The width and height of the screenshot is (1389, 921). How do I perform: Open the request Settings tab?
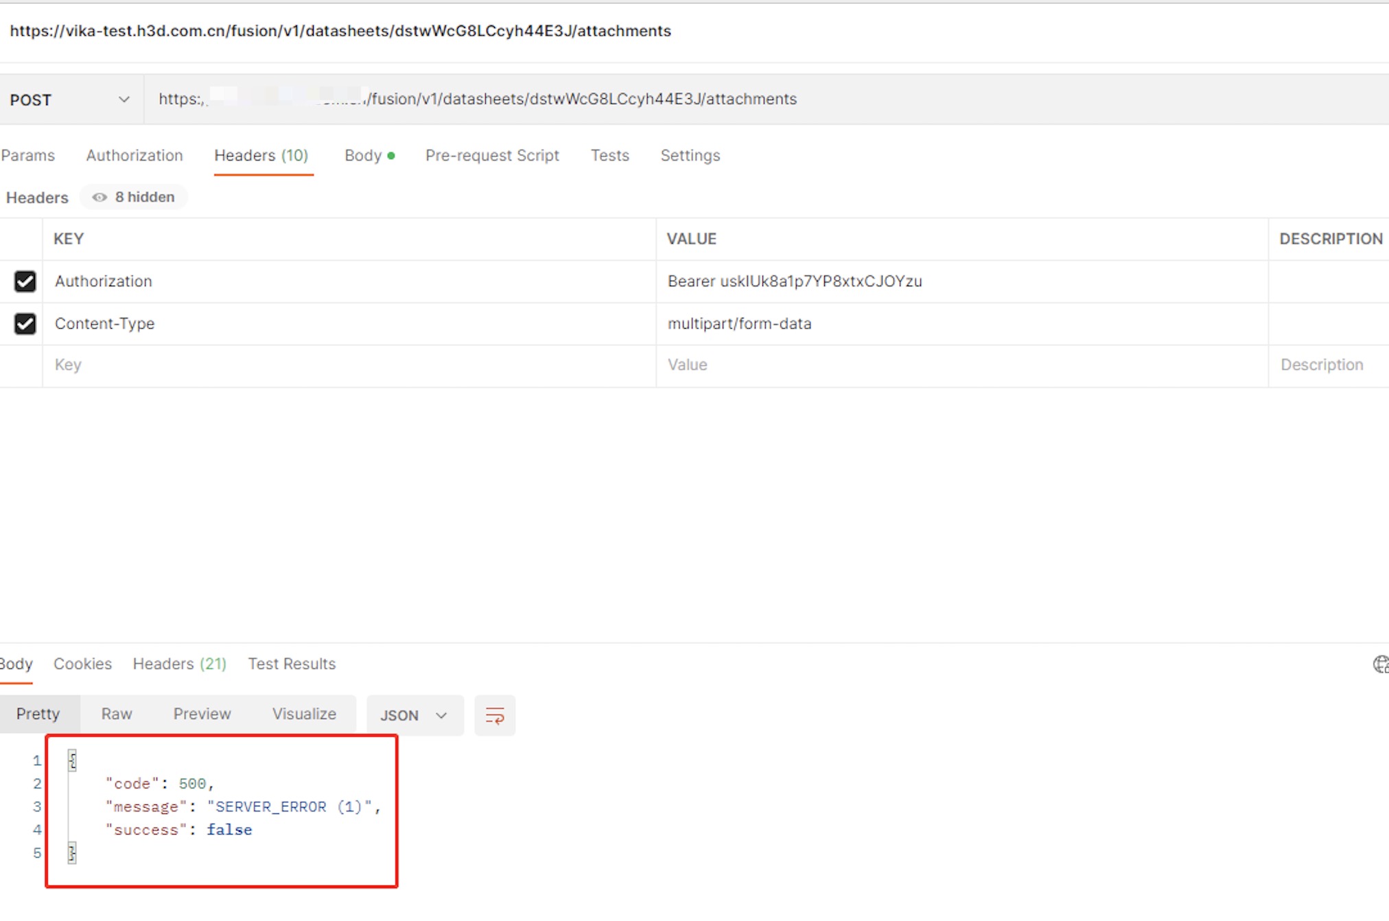click(690, 156)
